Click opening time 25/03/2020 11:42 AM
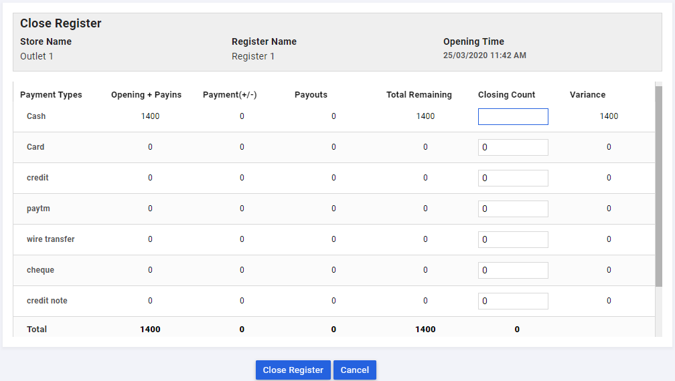 pyautogui.click(x=485, y=55)
